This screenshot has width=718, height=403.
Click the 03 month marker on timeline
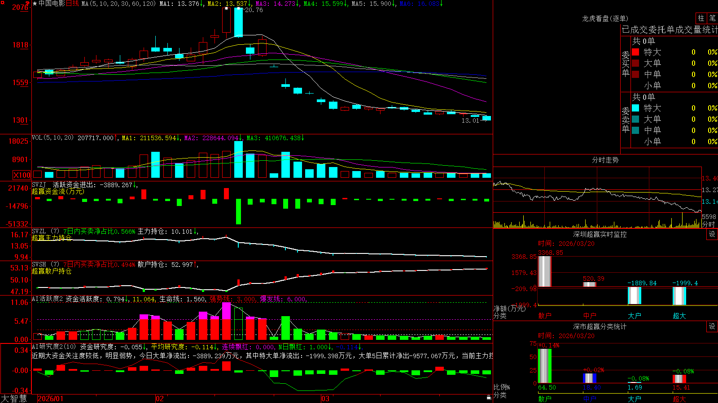point(325,399)
